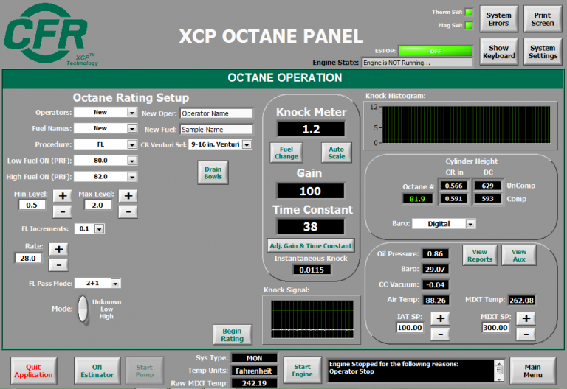Click the New Fuel sample name field
The height and width of the screenshot is (389, 567).
(216, 130)
